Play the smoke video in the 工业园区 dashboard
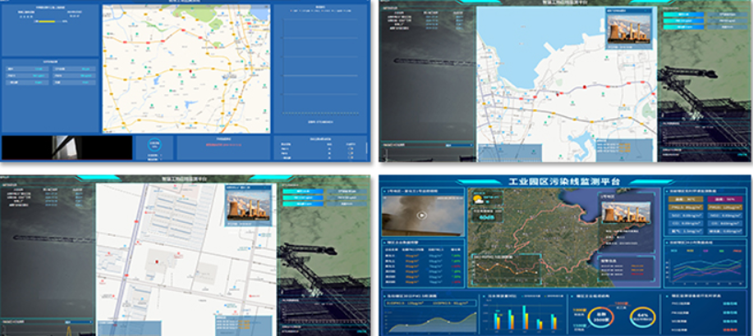The image size is (753, 336). (421, 216)
